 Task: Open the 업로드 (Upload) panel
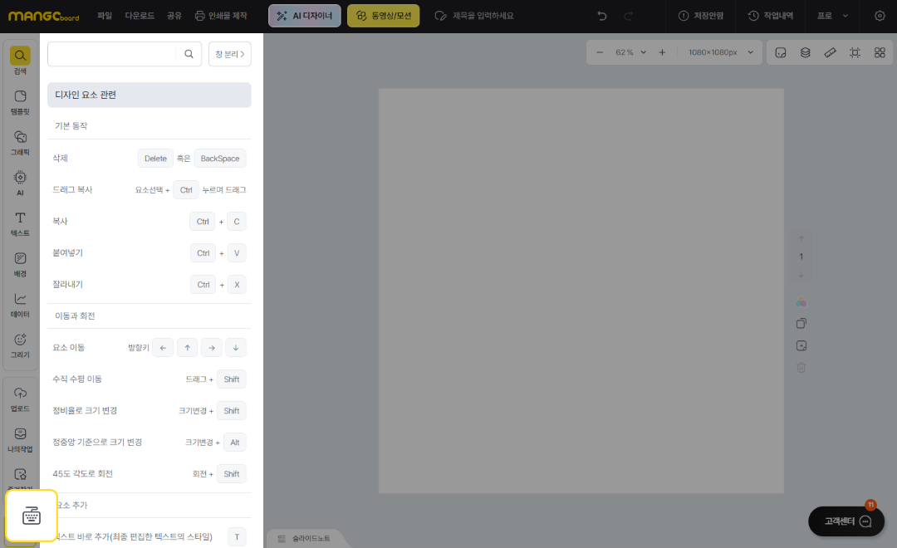click(x=20, y=399)
